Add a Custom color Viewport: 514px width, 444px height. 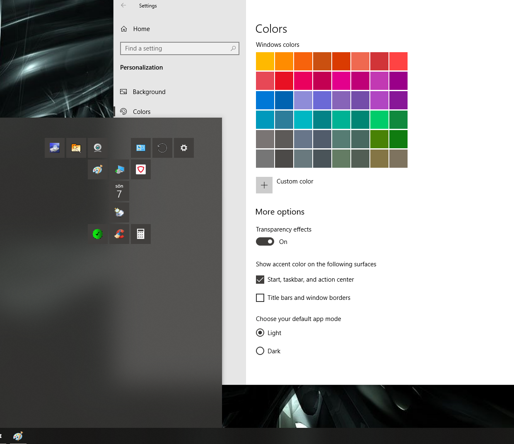click(264, 185)
